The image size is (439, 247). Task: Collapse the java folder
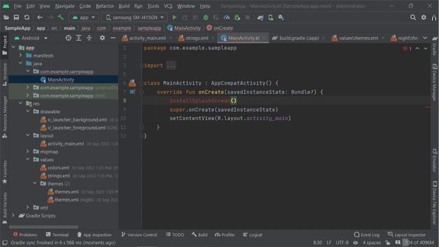coord(21,64)
